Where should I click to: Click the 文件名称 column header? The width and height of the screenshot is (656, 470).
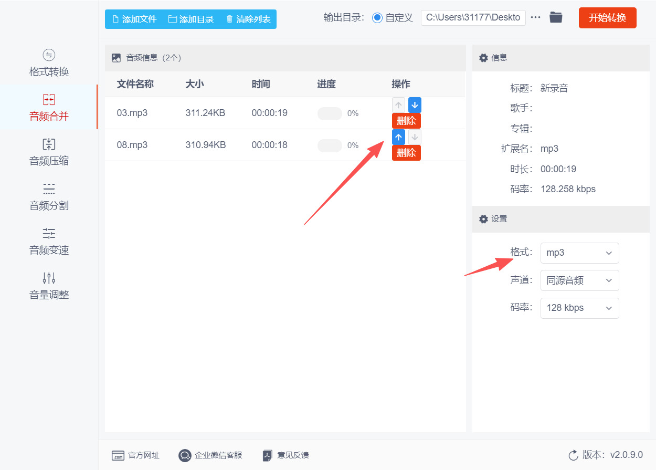[x=135, y=84]
